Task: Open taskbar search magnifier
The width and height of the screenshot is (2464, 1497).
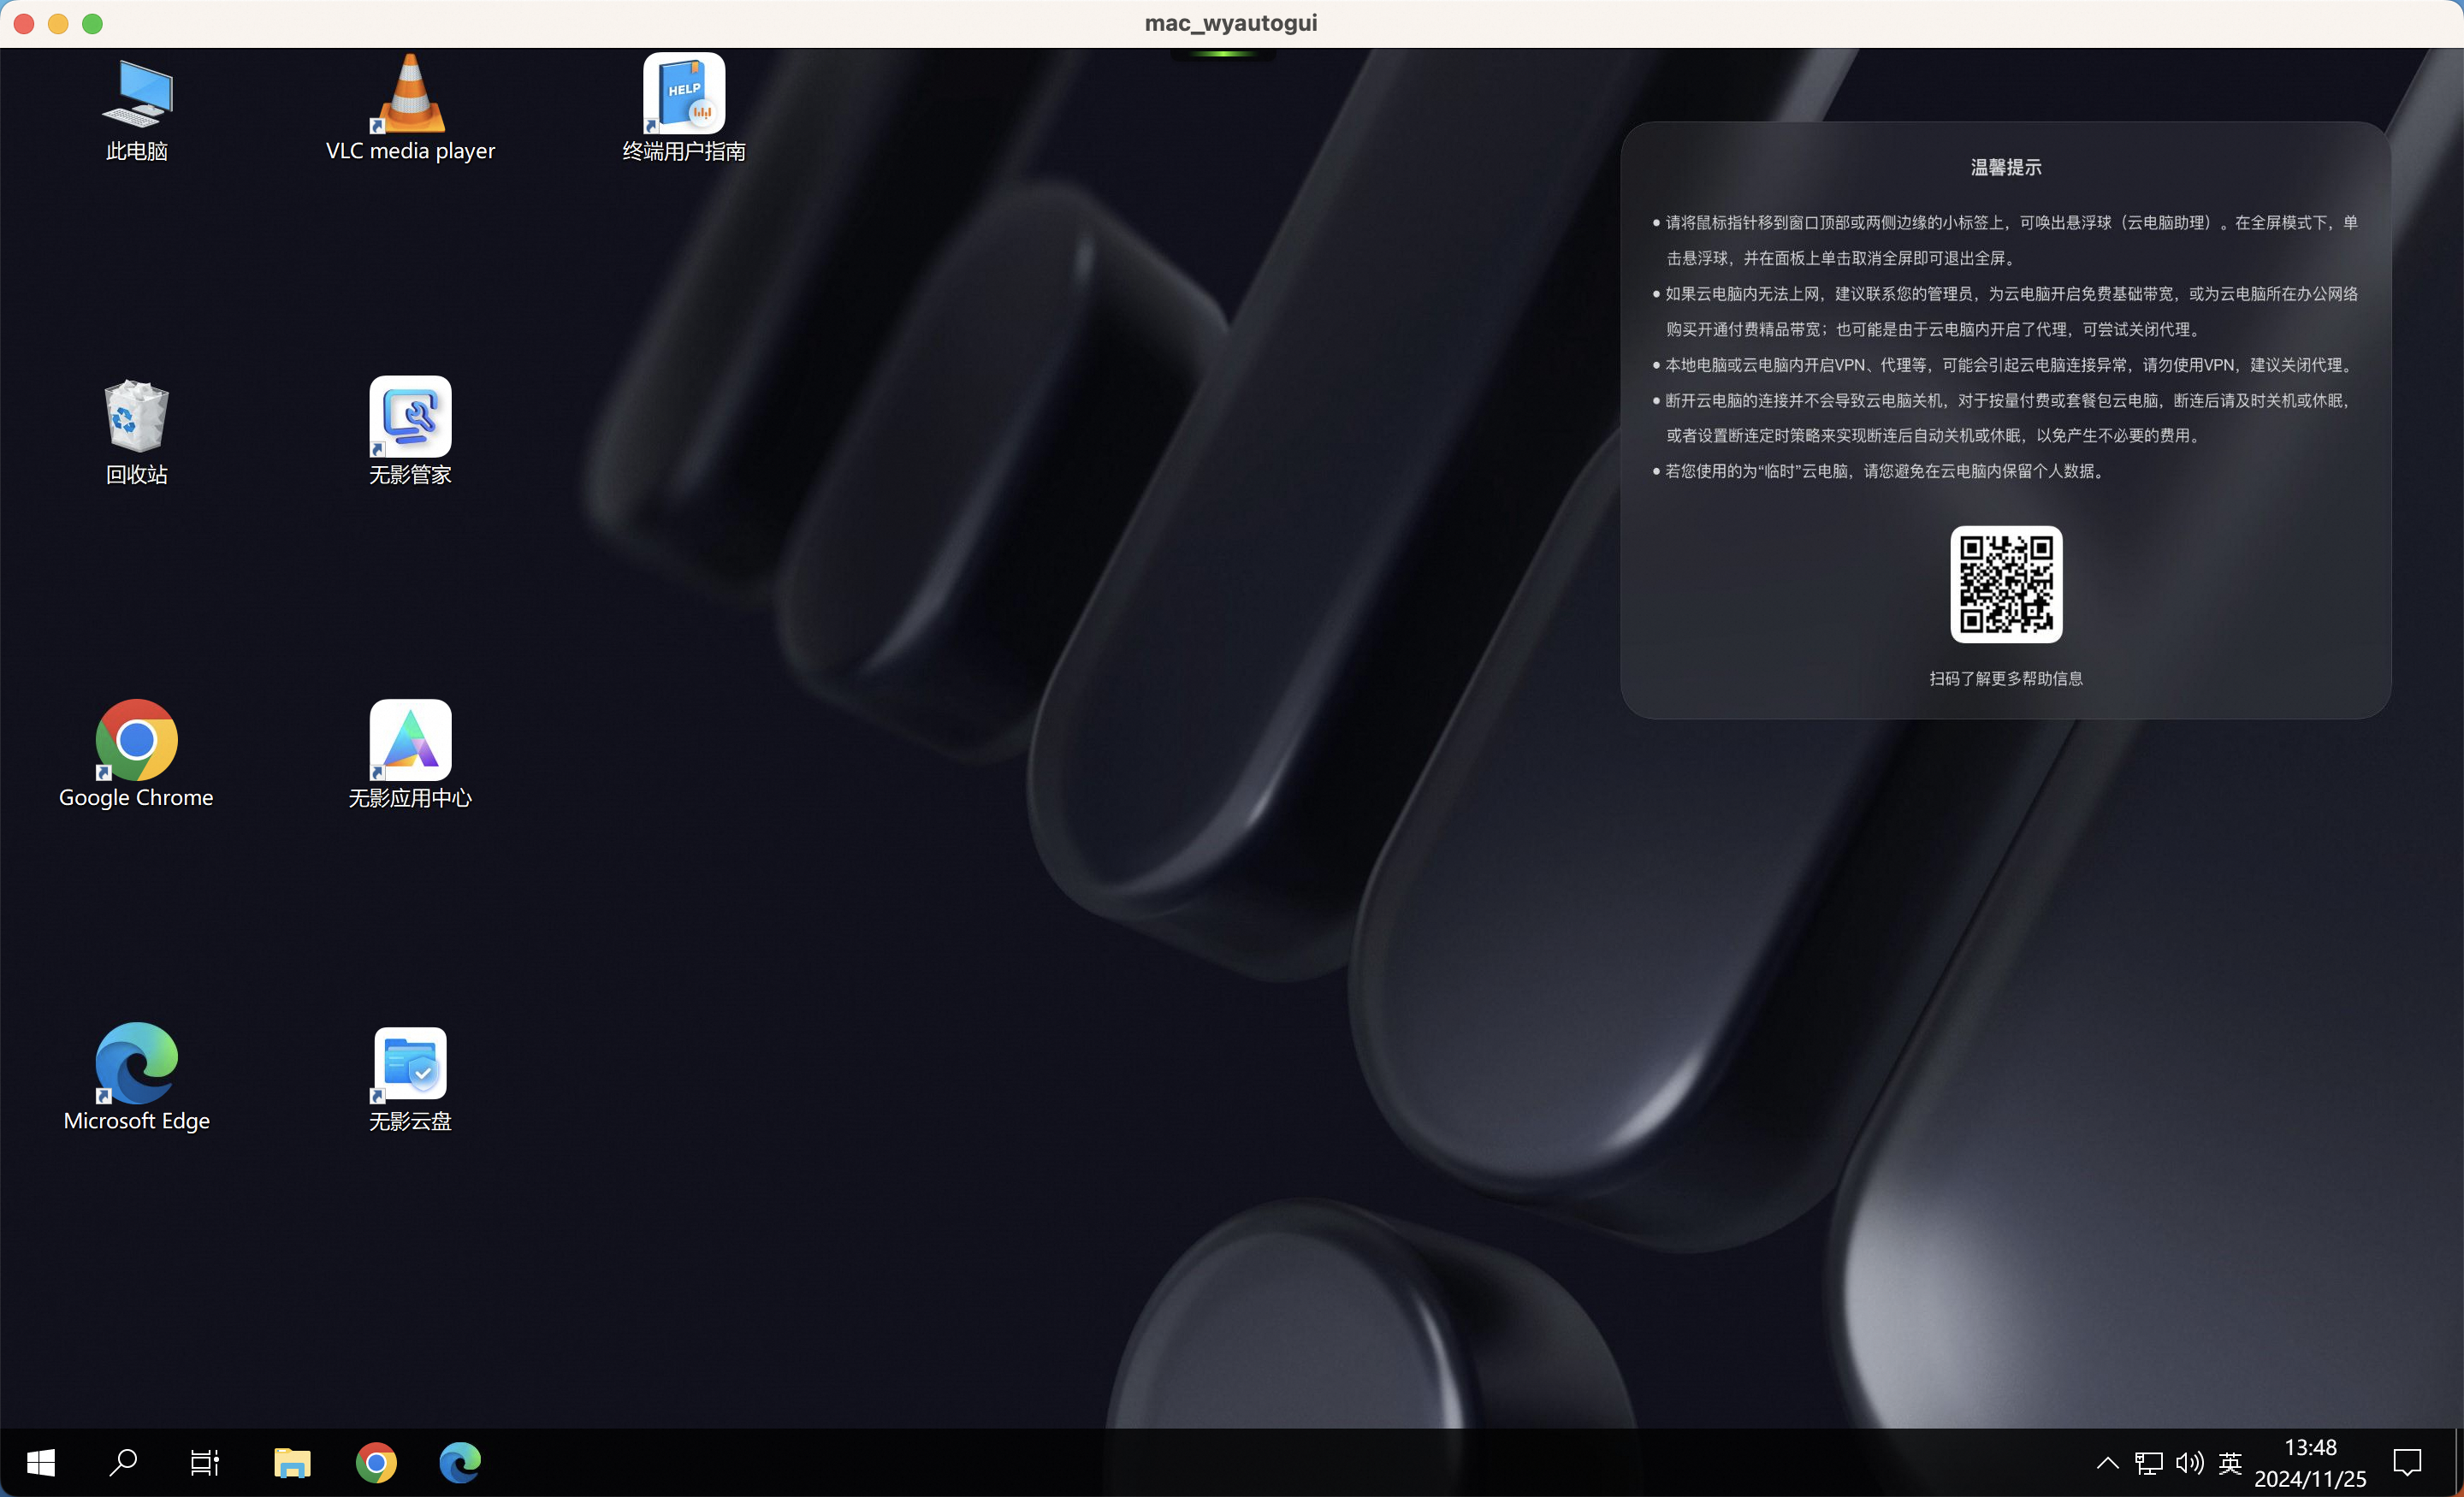Action: 123,1463
